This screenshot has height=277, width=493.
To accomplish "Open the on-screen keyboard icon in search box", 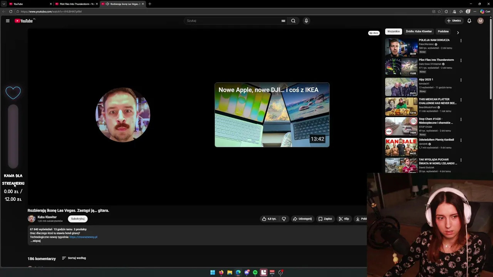I will [283, 21].
